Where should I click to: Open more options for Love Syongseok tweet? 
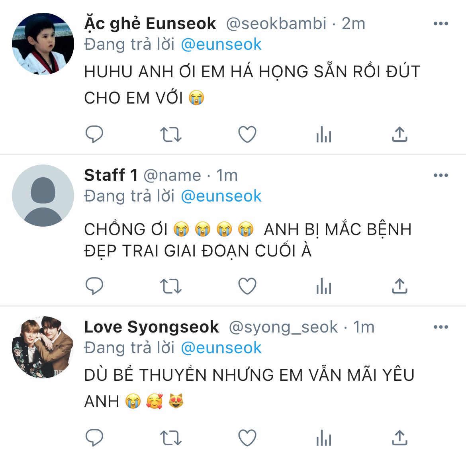point(441,327)
